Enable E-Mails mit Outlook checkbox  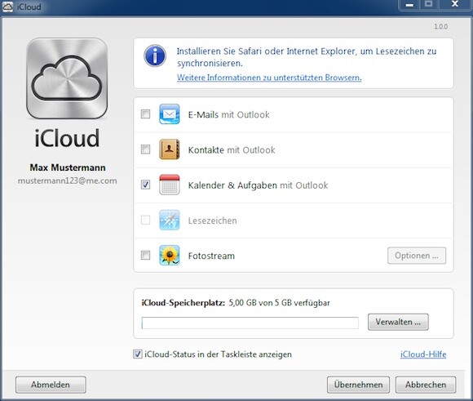[x=145, y=114]
